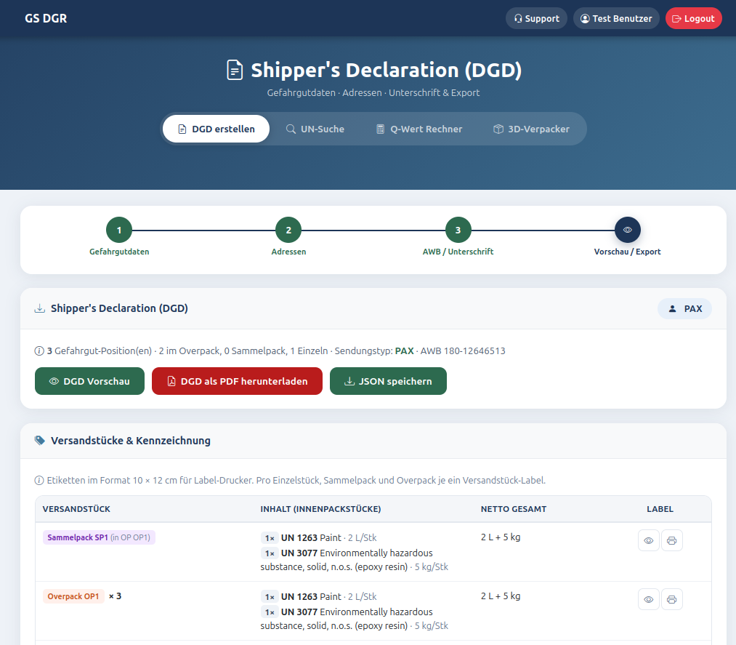Click AWB 180-12646513 text
The image size is (736, 645).
[x=463, y=351]
